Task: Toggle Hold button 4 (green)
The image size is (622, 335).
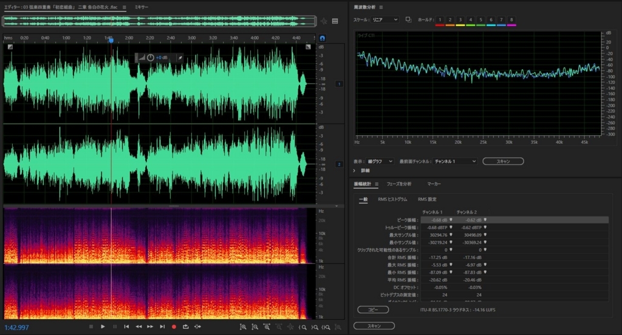Action: point(471,20)
